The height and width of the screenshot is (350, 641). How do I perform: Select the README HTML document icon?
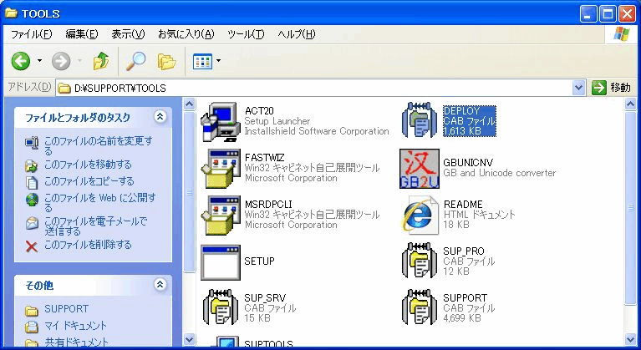420,216
